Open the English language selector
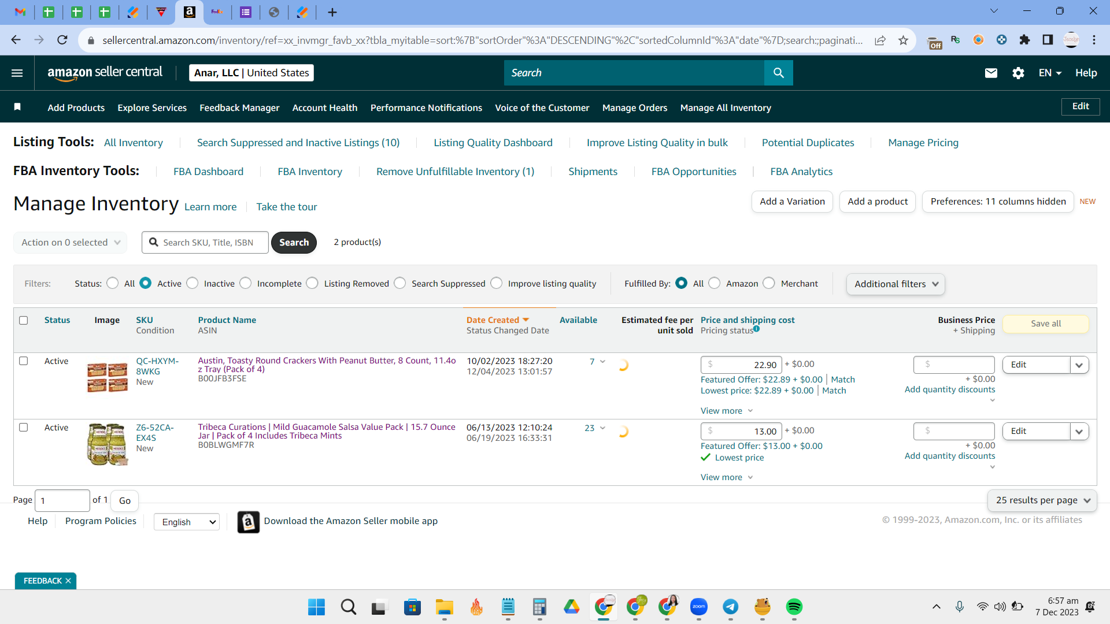Viewport: 1110px width, 624px height. coord(187,522)
